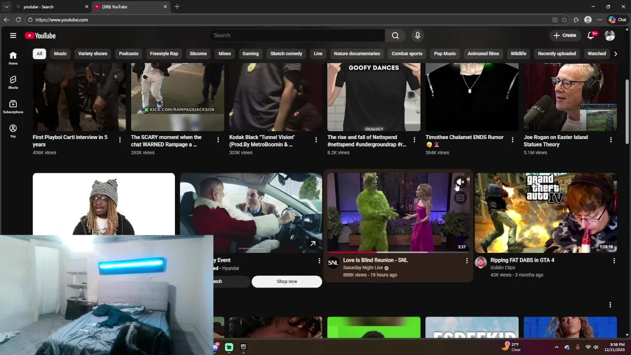Open Subscriptions in the left sidebar
The image size is (631, 355).
(13, 106)
